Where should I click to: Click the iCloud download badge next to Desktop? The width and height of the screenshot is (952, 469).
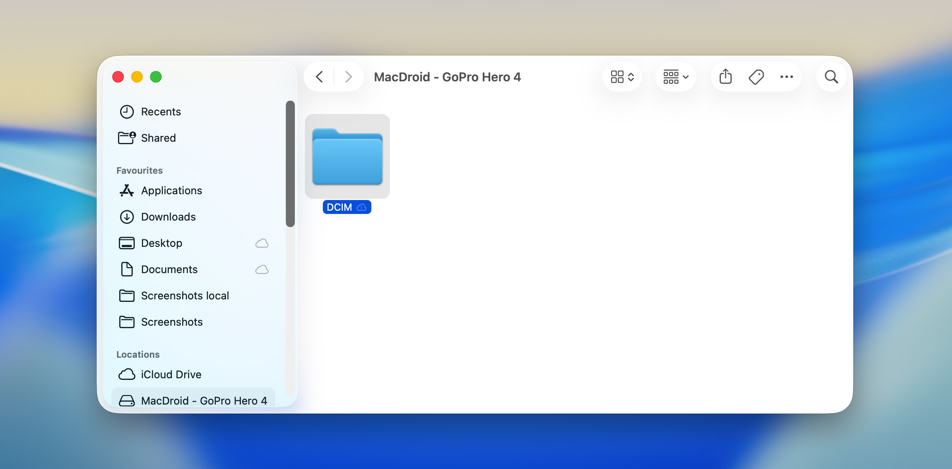pyautogui.click(x=262, y=243)
